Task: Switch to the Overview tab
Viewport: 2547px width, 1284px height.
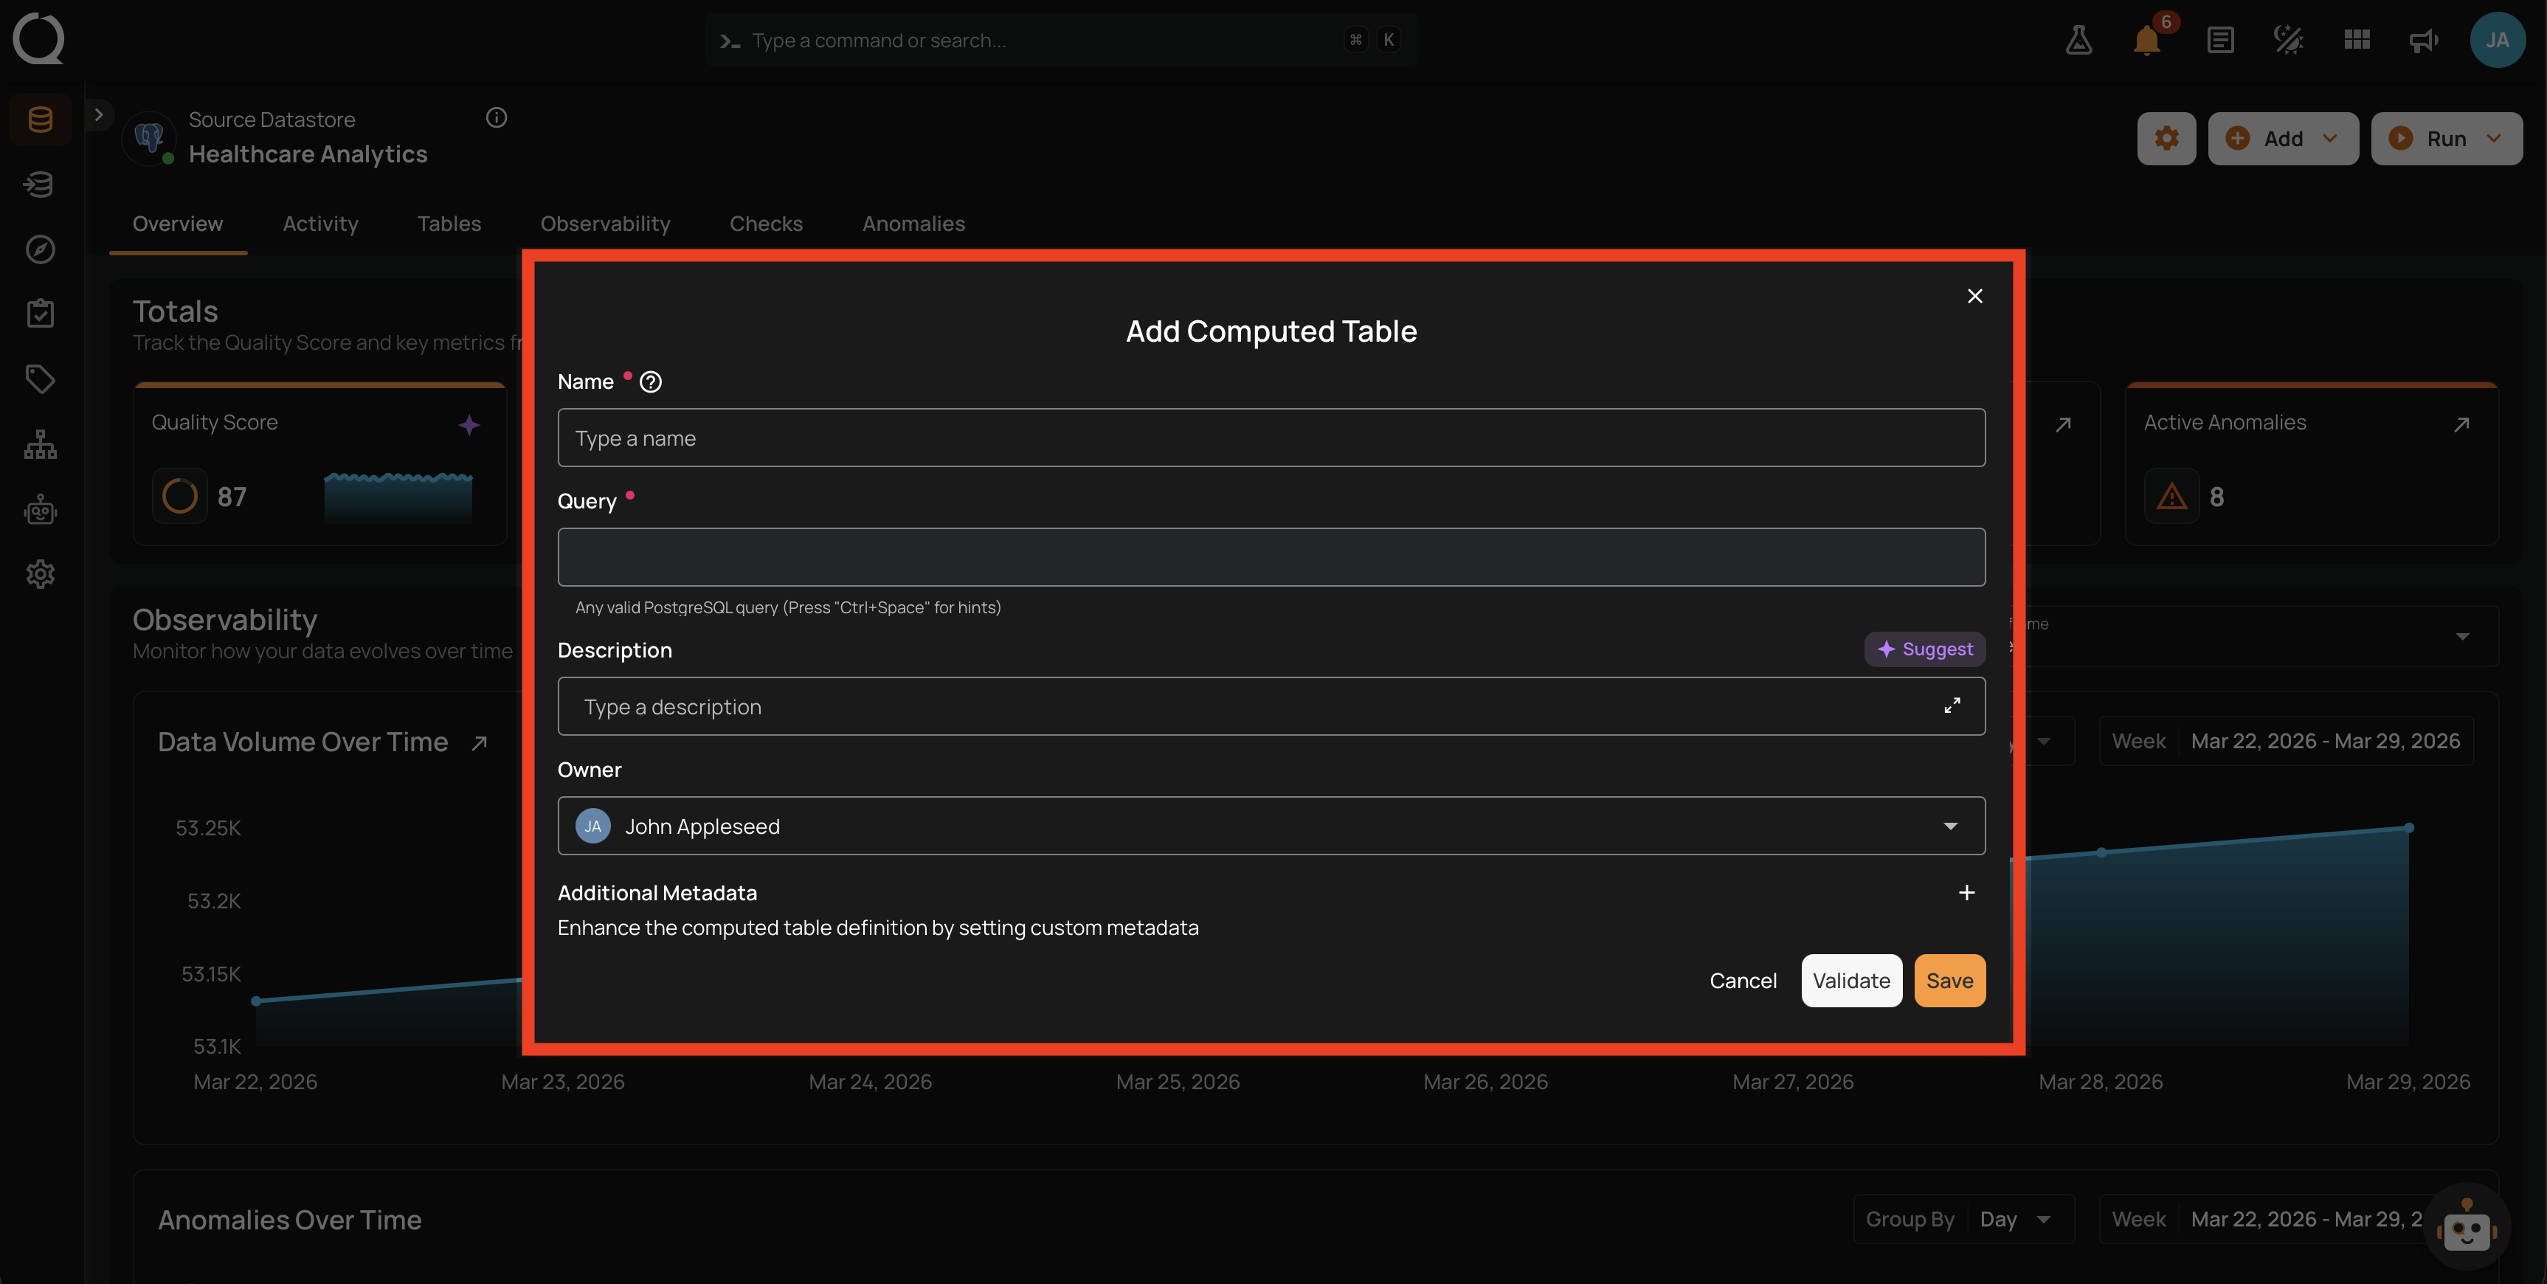Action: 178,224
